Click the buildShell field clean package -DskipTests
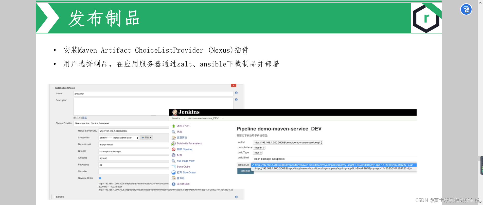The image size is (483, 205). 335,159
